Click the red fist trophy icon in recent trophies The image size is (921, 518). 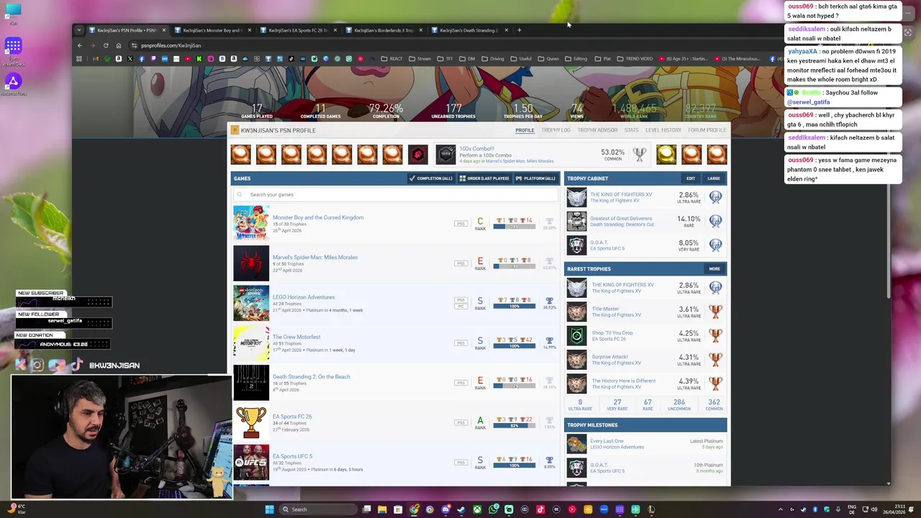coord(418,154)
